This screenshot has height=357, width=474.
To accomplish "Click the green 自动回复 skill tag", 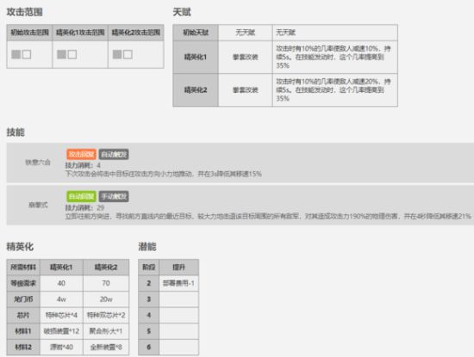I will coord(81,196).
